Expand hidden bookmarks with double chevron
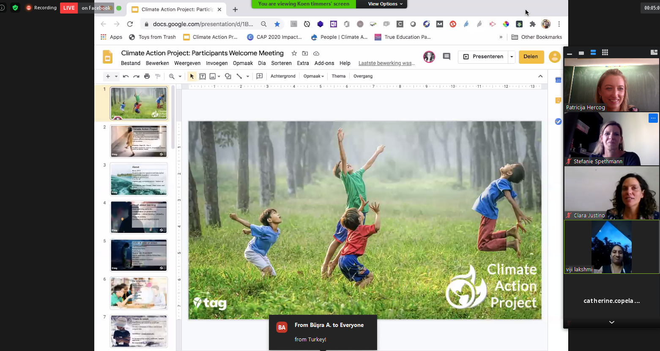Screen dimensions: 660x351 pyautogui.click(x=501, y=37)
